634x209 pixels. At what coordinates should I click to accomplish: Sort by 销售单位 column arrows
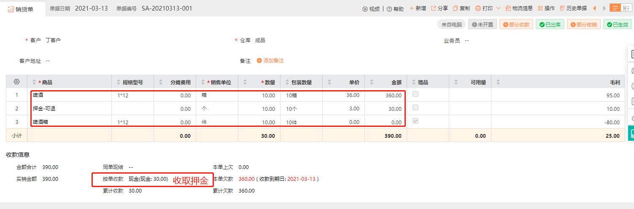point(202,82)
